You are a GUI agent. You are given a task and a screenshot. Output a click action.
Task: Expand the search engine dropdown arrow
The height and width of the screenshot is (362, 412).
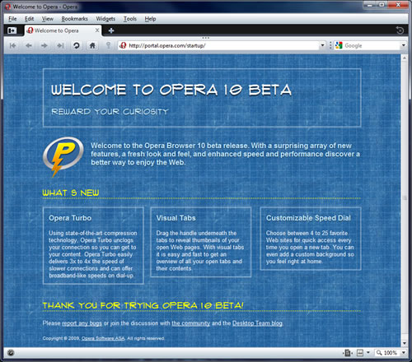404,45
